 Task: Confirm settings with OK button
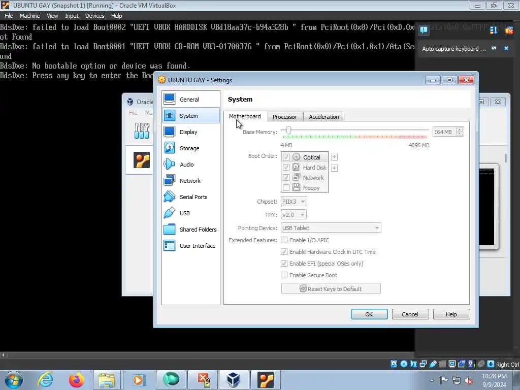tap(369, 314)
